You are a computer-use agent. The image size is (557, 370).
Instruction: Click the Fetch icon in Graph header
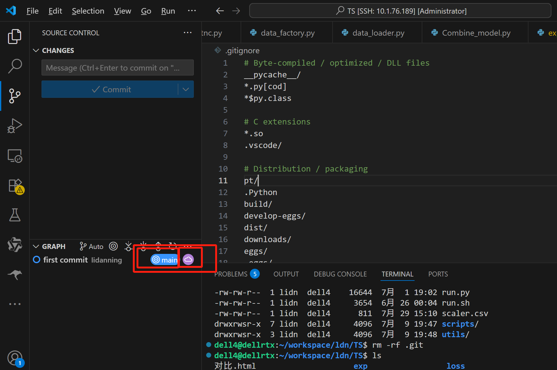point(128,246)
